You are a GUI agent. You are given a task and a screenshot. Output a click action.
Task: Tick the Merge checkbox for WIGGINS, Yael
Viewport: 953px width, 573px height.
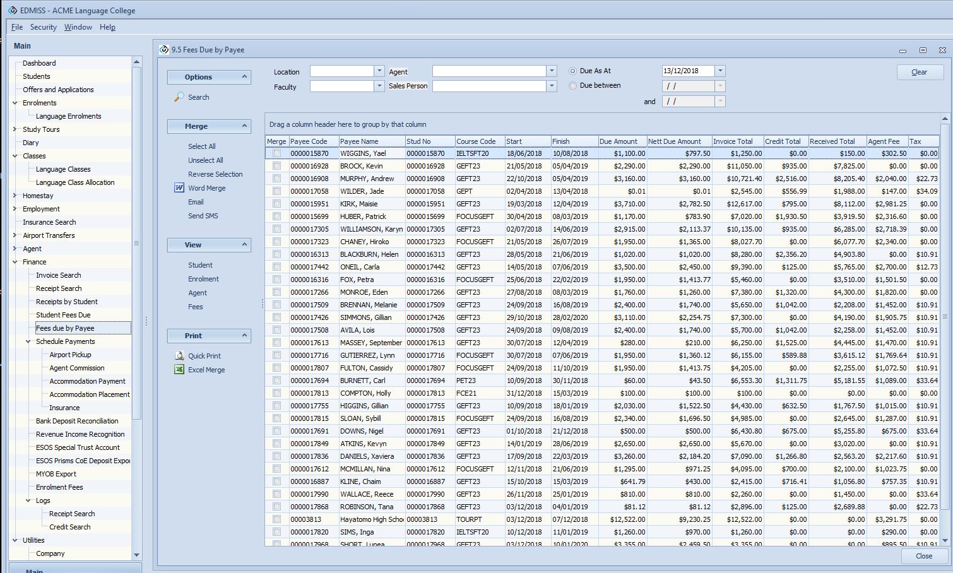click(276, 153)
